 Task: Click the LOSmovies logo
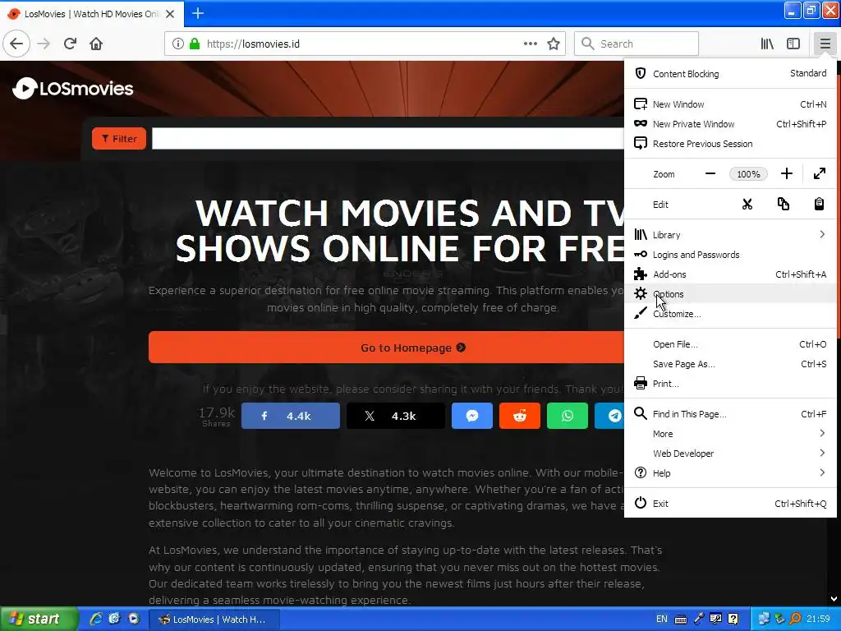[73, 89]
